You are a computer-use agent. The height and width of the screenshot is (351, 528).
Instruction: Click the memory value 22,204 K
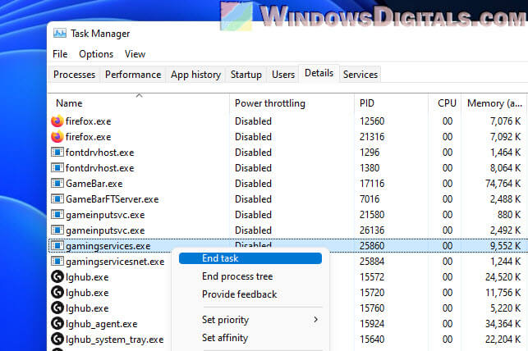pyautogui.click(x=503, y=340)
